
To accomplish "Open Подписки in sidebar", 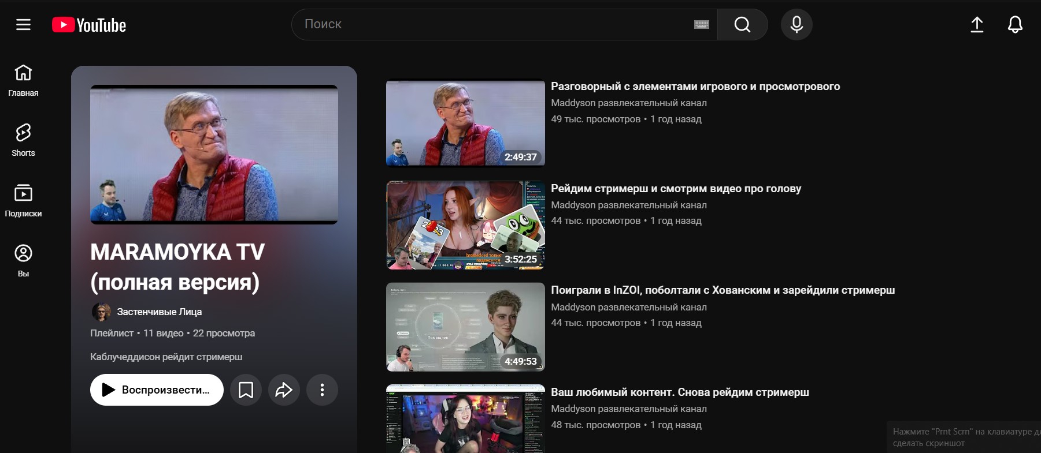I will coord(23,200).
